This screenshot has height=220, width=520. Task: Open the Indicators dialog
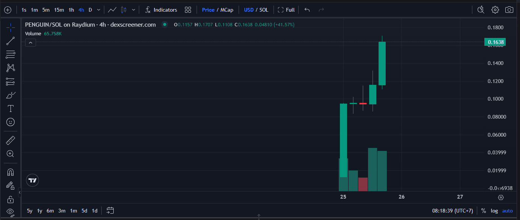coord(161,10)
